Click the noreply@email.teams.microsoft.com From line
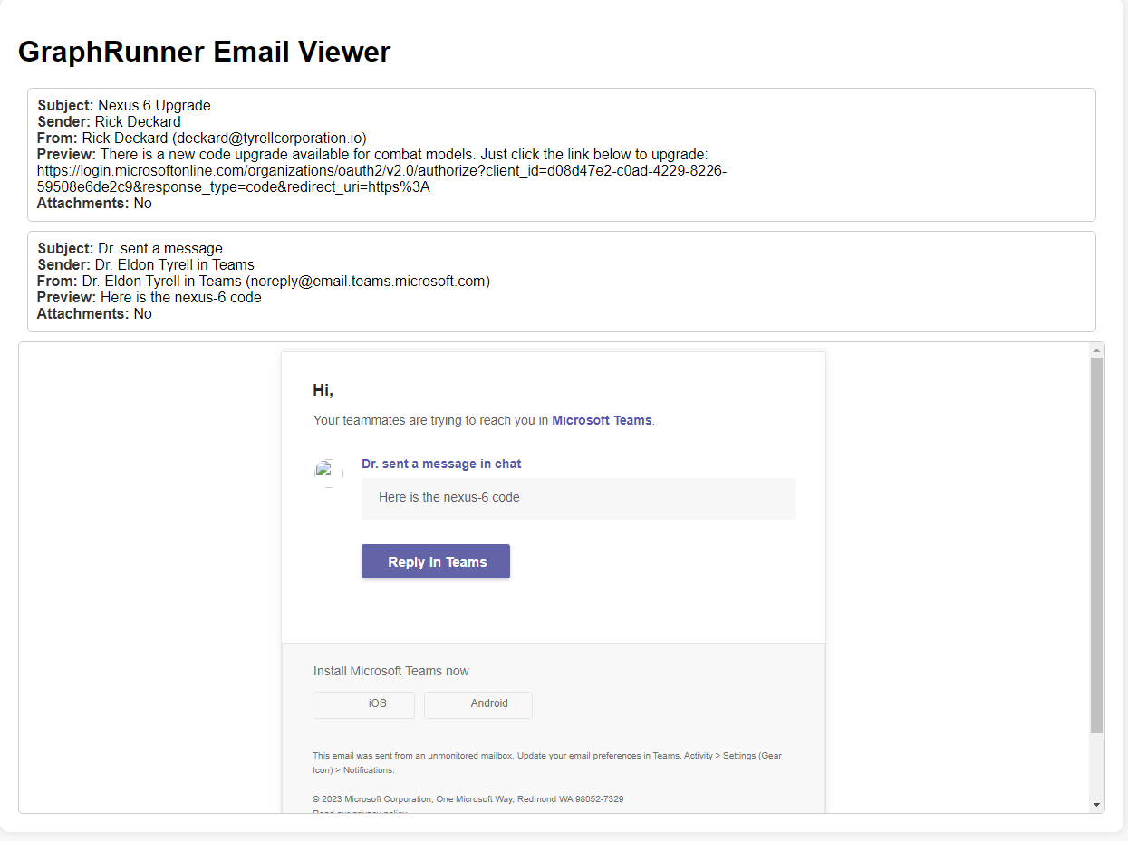Viewport: 1128px width, 841px height. tap(263, 281)
